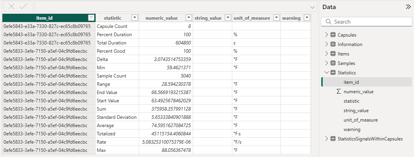This screenshot has height=157, width=414.
Task: Commit the formula with the checkmark icon
Action: (x=23, y=7)
